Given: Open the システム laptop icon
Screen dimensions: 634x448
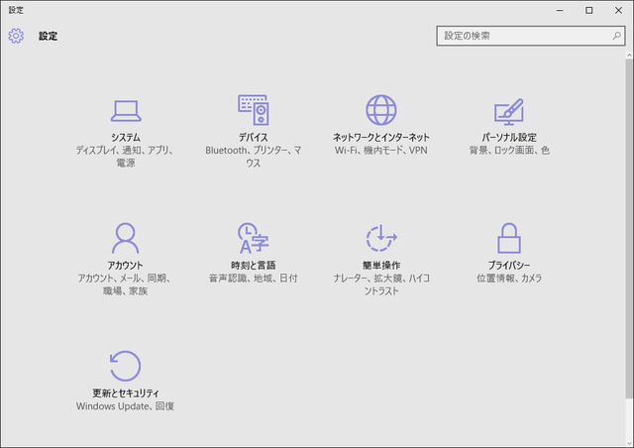Looking at the screenshot, I should [x=126, y=111].
